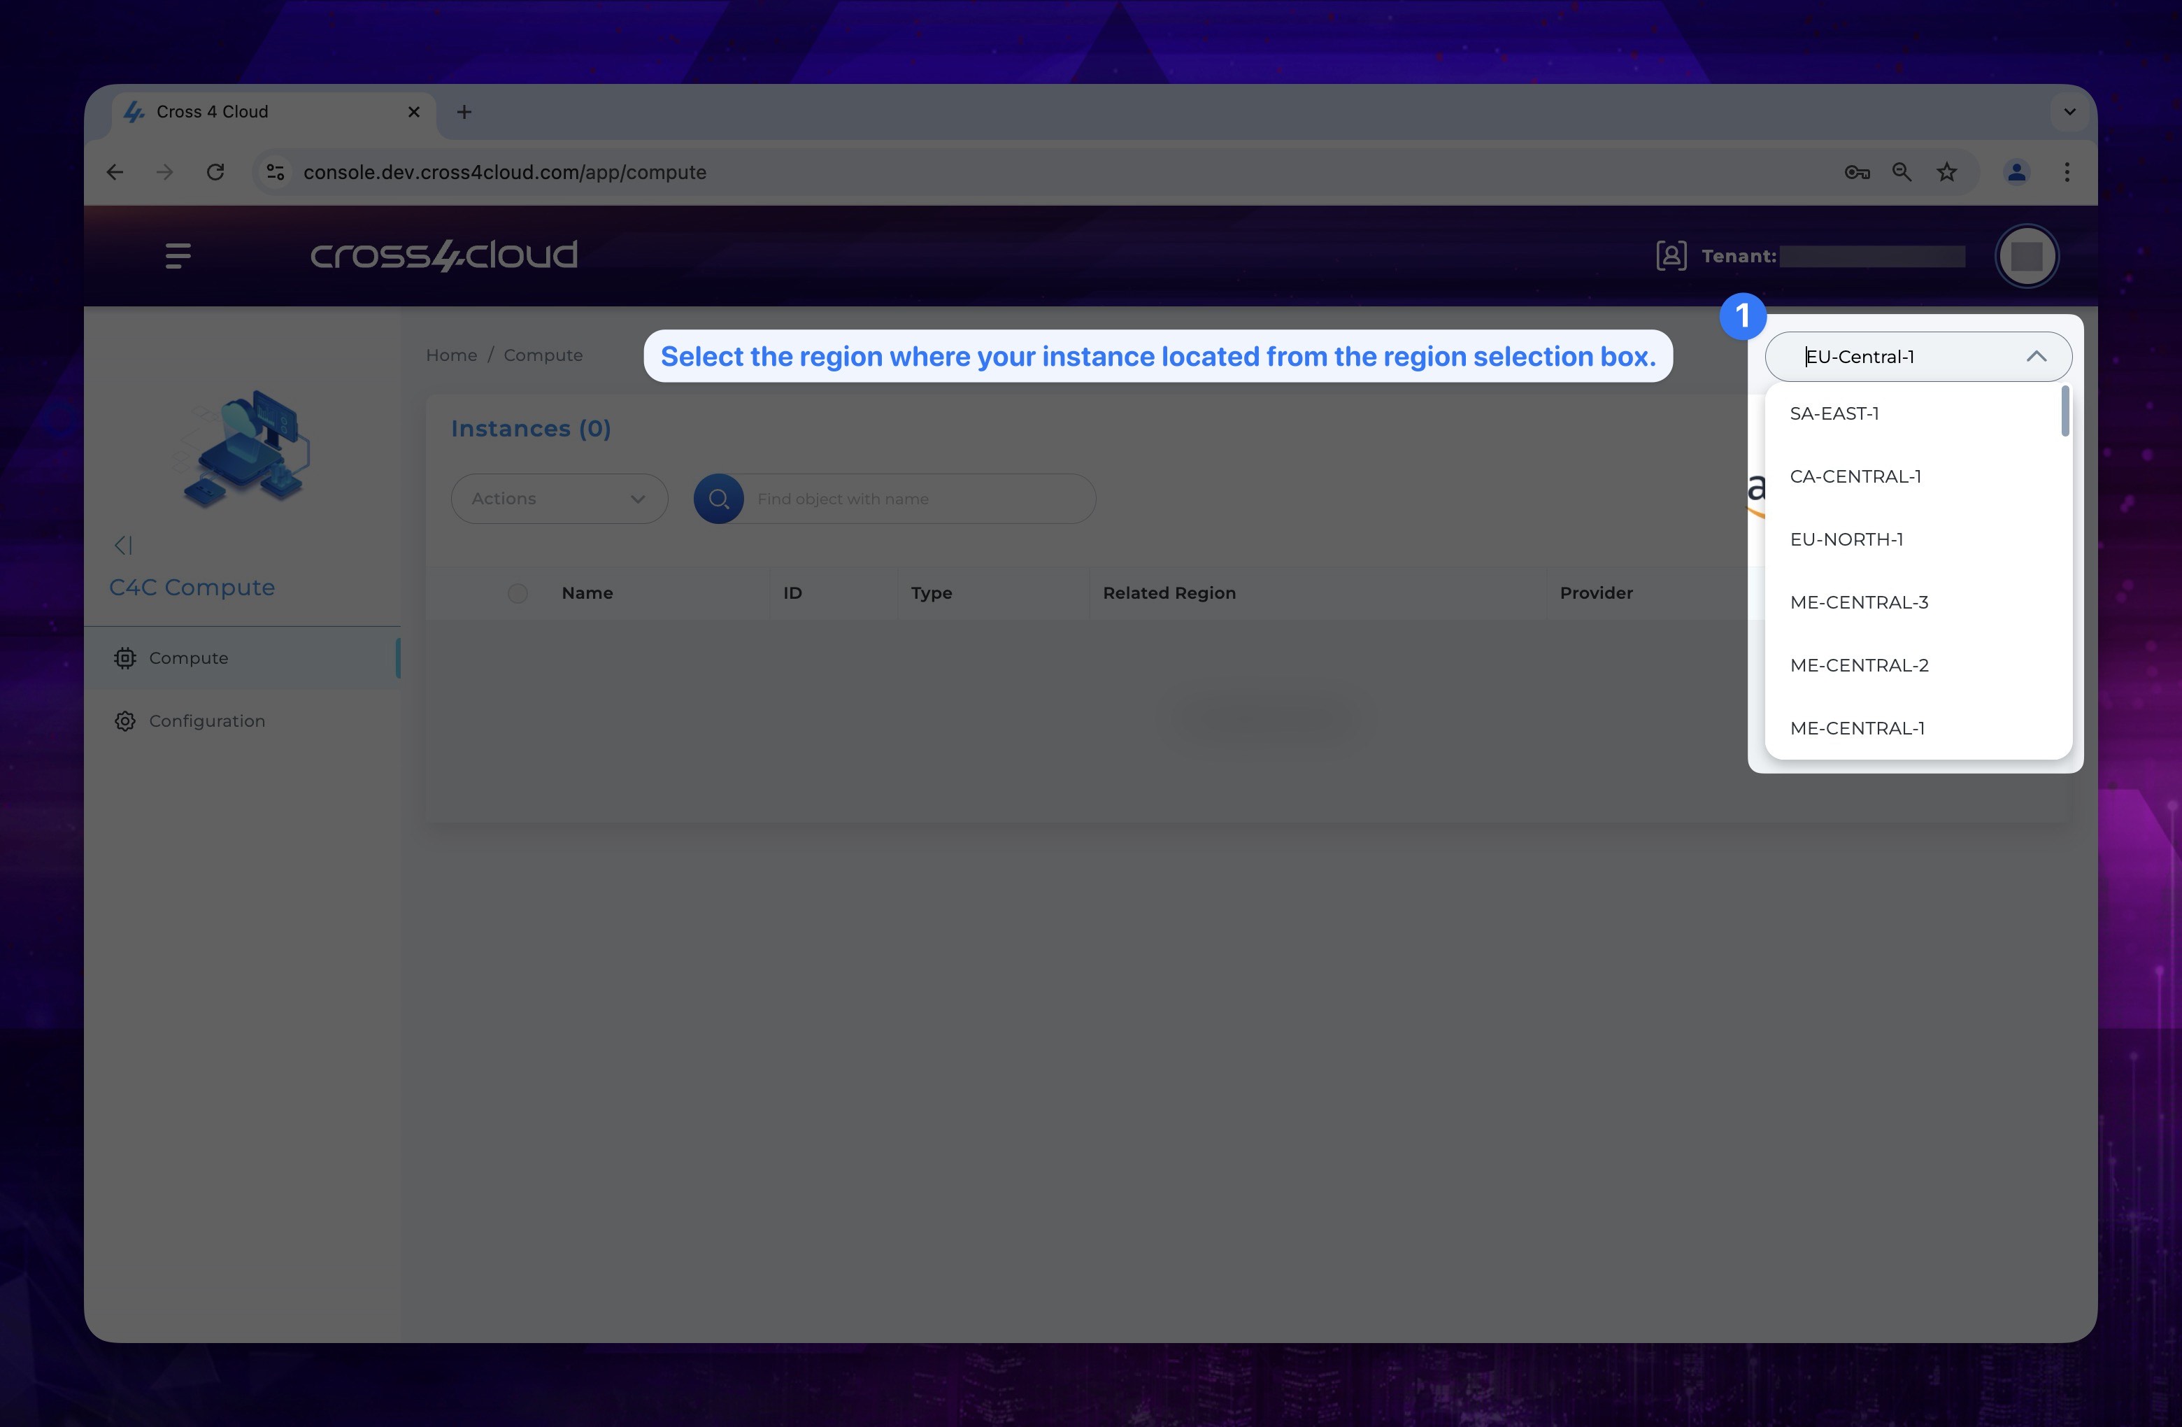
Task: Click the Related Region column header
Action: tap(1169, 593)
